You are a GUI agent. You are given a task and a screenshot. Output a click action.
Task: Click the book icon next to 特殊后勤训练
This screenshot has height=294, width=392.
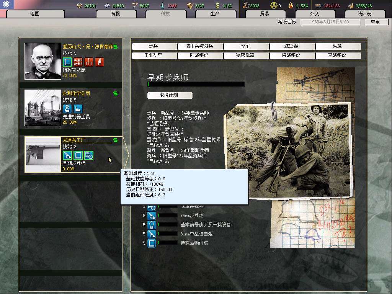pyautogui.click(x=152, y=243)
